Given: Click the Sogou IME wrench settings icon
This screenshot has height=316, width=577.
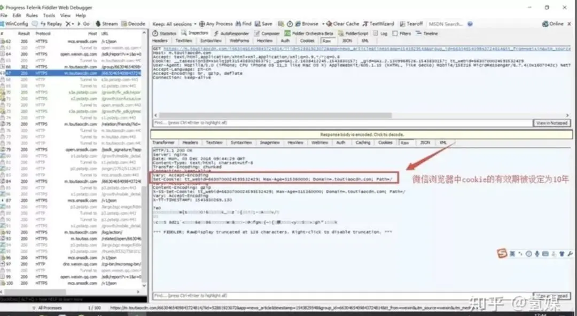Looking at the screenshot, I should [570, 254].
